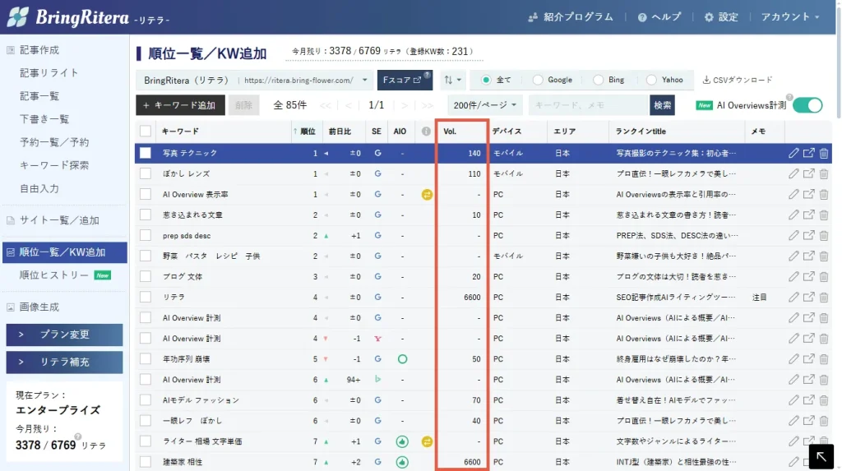Check the box for リテラ keyword row
The width and height of the screenshot is (842, 471).
pos(146,297)
